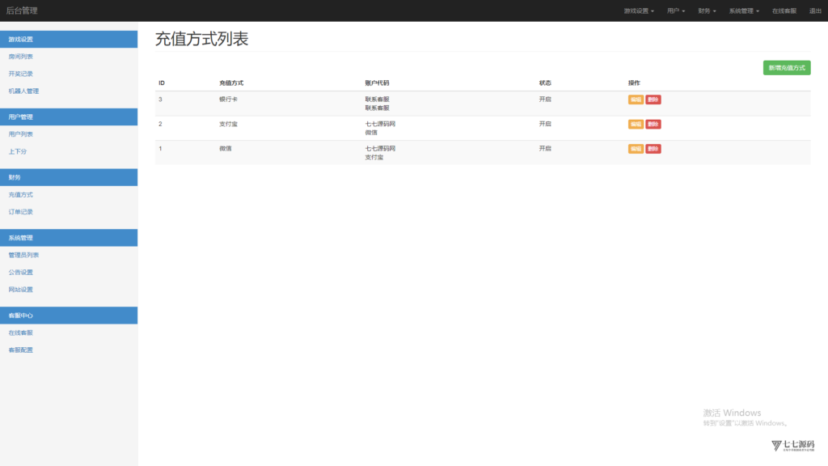The height and width of the screenshot is (466, 828).
Task: Open the 游戏设置 dropdown in top navbar
Action: (x=639, y=11)
